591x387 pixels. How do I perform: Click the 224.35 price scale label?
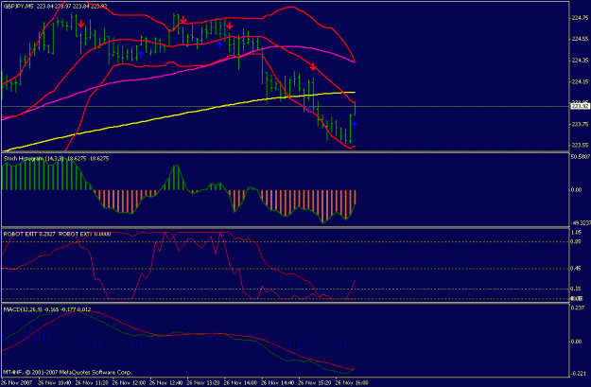click(580, 60)
